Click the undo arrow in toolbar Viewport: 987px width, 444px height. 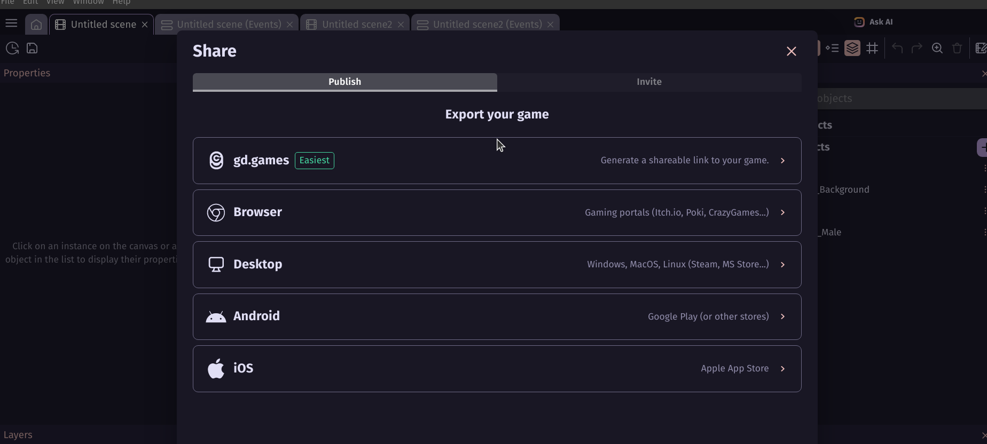point(897,48)
